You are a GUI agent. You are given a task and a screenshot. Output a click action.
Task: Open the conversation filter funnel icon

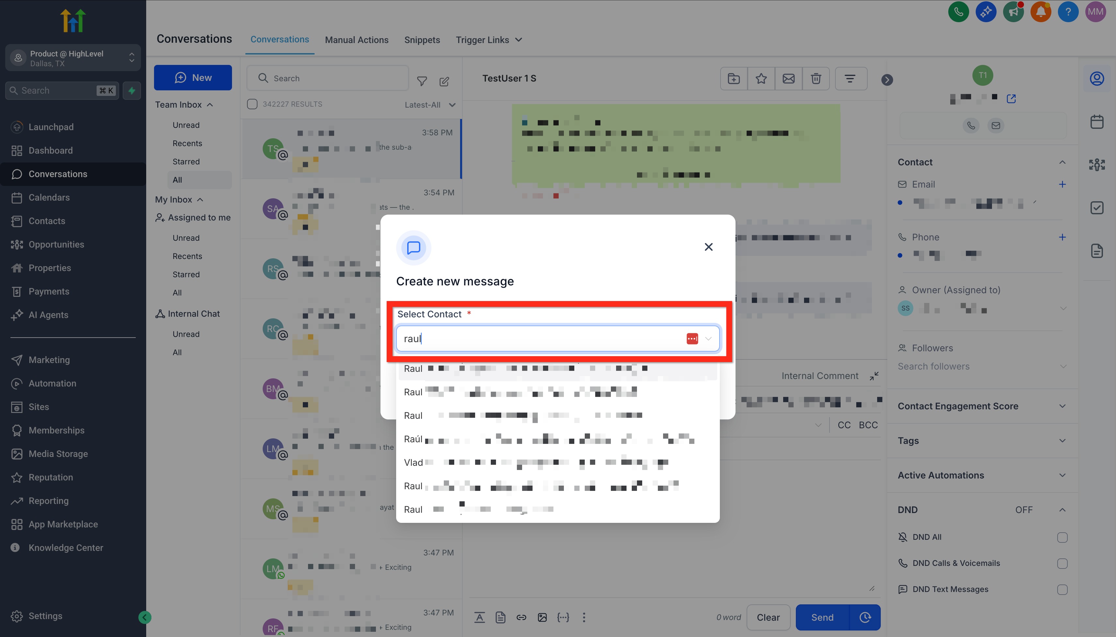(422, 81)
